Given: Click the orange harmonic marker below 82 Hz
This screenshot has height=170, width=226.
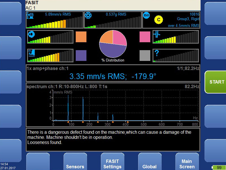Looking at the screenshot, I should pos(68,122).
